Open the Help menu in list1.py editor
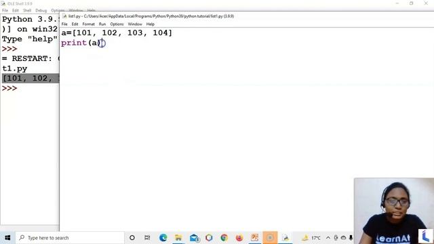This screenshot has height=244, width=434. pyautogui.click(x=150, y=24)
